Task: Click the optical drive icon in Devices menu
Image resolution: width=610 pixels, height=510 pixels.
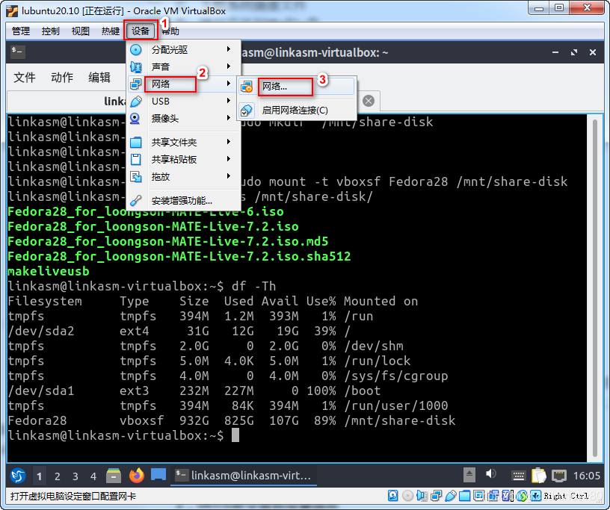Action: (136, 50)
